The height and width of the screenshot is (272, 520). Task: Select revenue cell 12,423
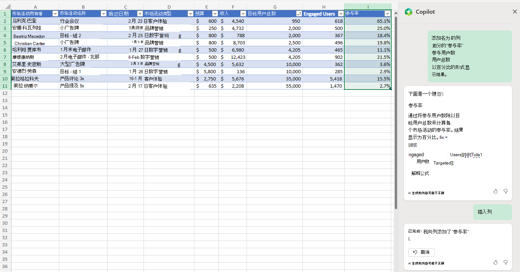pyautogui.click(x=233, y=57)
